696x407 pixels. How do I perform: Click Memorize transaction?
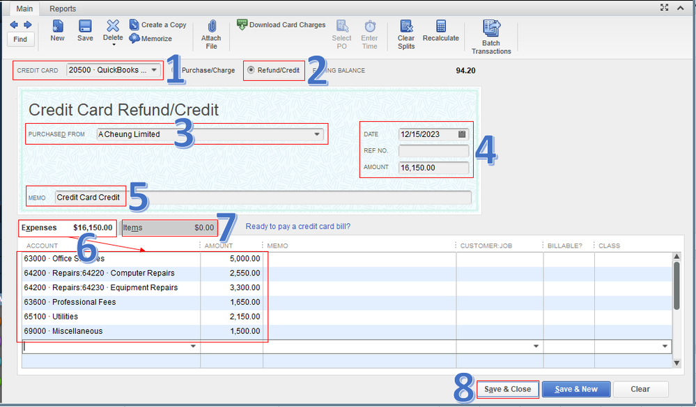[150, 38]
